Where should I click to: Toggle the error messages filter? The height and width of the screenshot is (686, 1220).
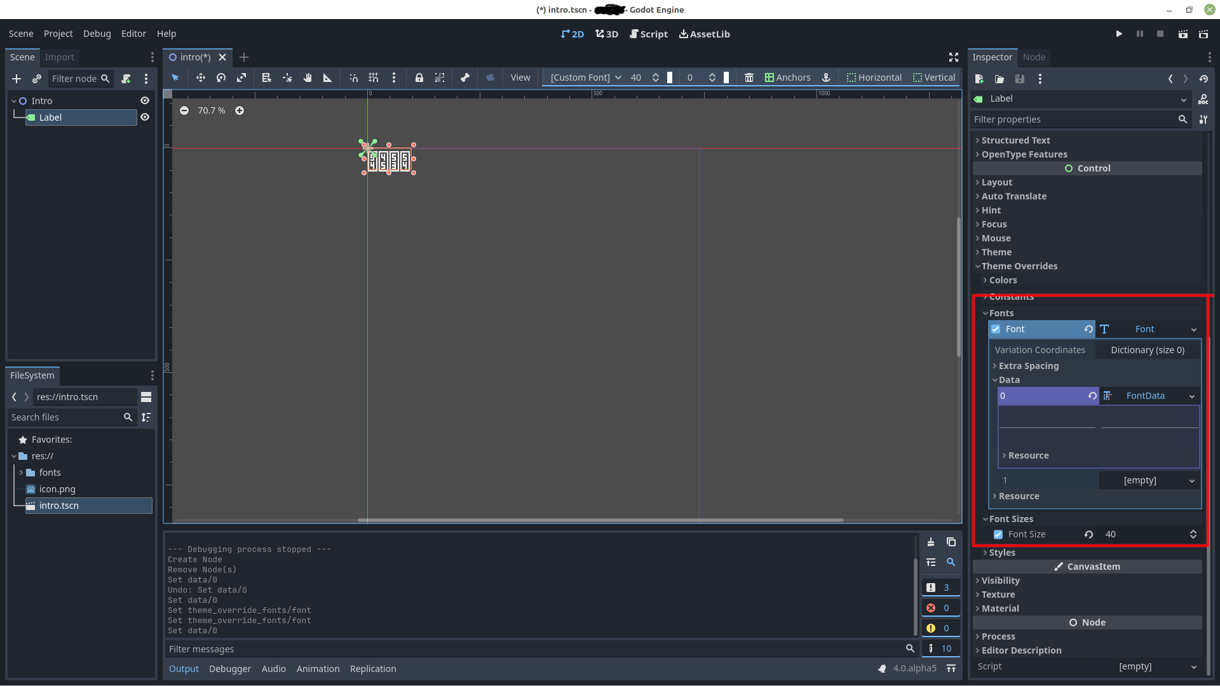pos(940,608)
